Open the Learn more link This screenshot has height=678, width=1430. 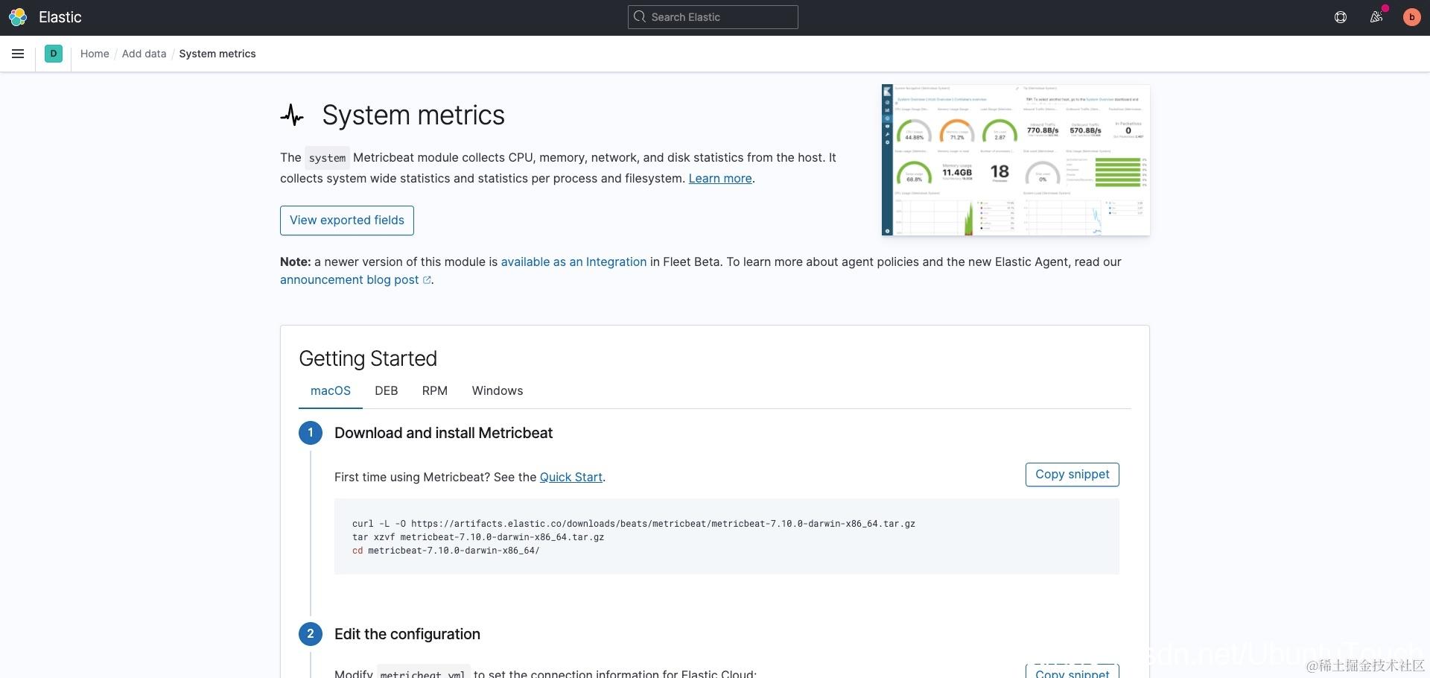tap(720, 179)
